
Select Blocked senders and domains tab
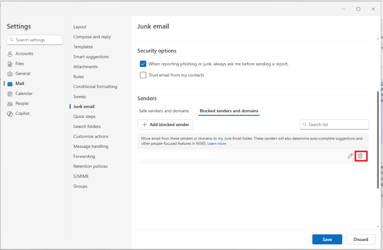(x=229, y=111)
